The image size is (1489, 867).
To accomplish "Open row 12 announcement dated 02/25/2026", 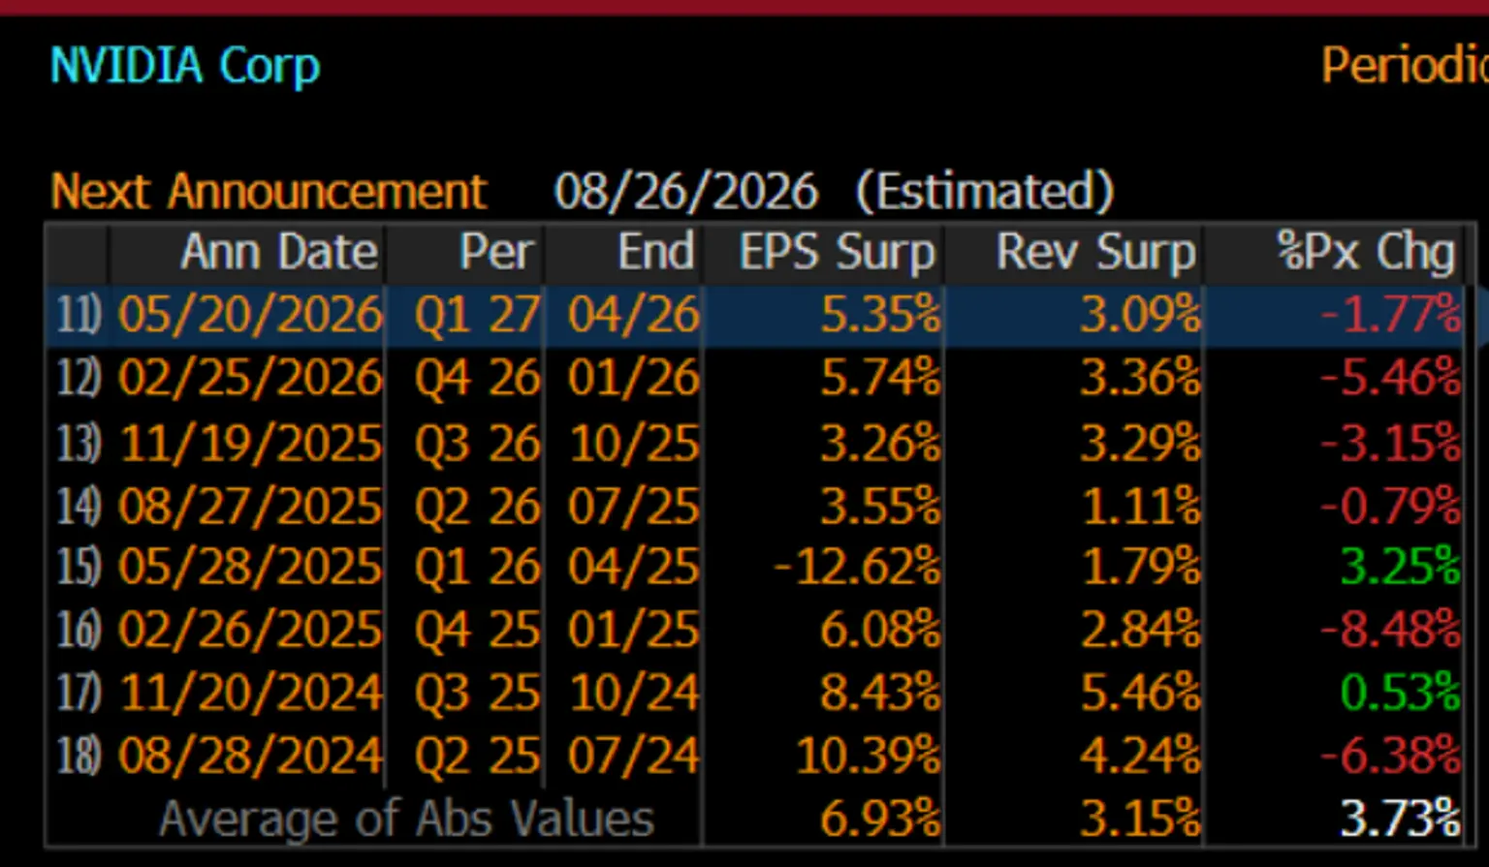I will pos(755,379).
